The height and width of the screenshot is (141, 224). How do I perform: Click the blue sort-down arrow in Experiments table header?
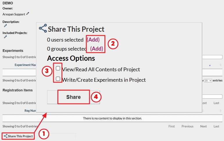tap(210, 65)
